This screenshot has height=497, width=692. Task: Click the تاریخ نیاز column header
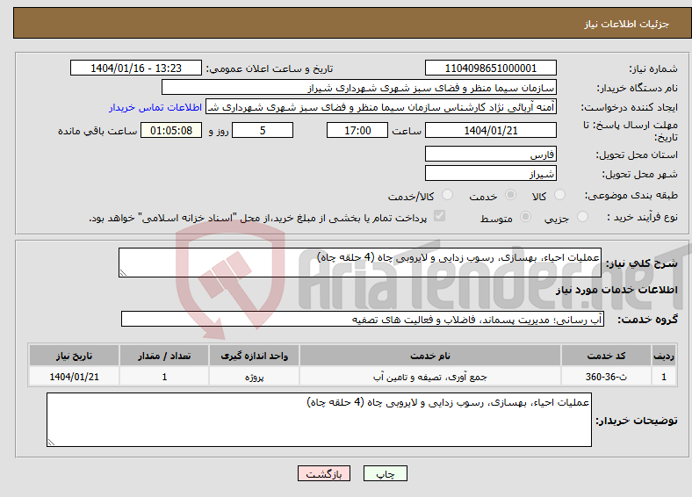[x=74, y=356]
